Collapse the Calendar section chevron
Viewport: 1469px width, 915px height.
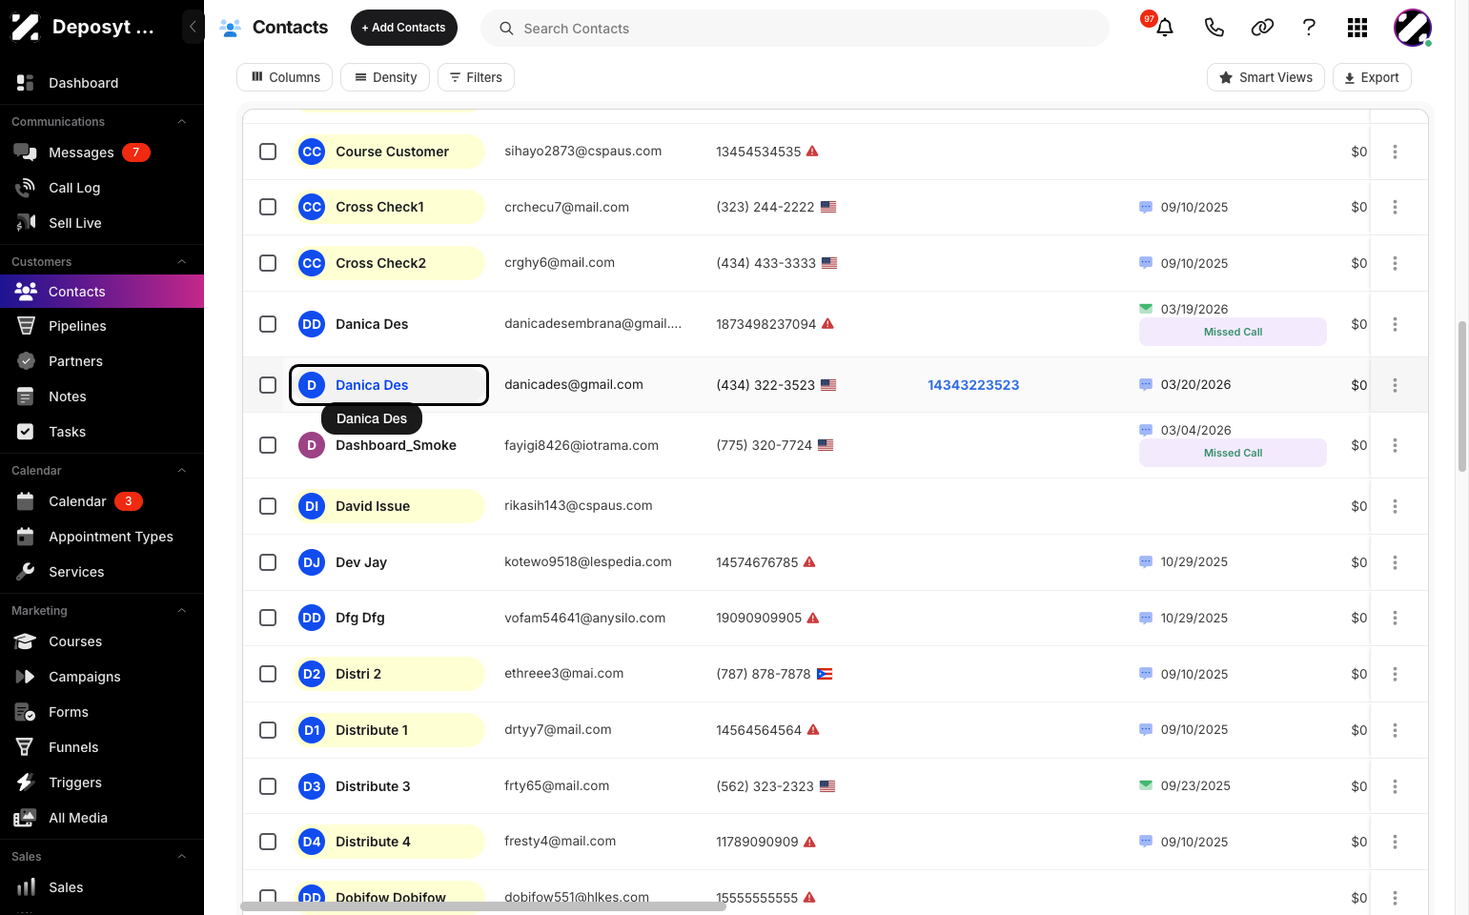click(181, 471)
